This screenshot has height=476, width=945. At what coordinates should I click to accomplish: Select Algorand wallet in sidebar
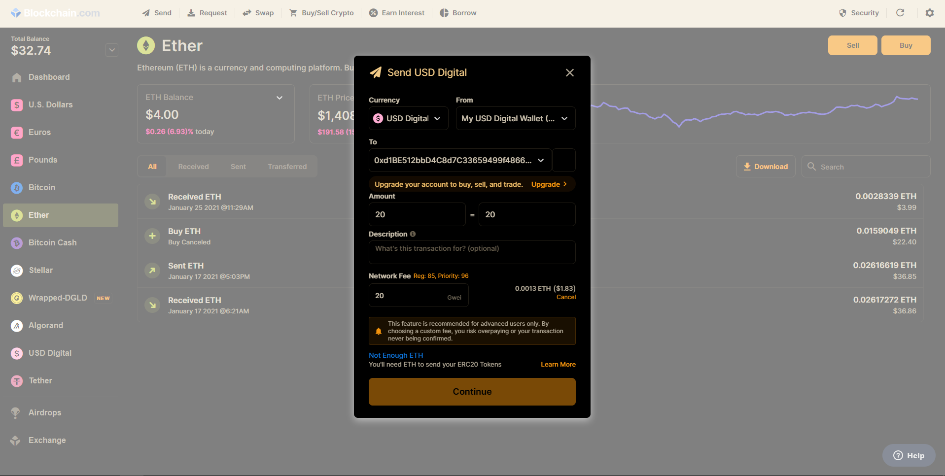pyautogui.click(x=61, y=326)
